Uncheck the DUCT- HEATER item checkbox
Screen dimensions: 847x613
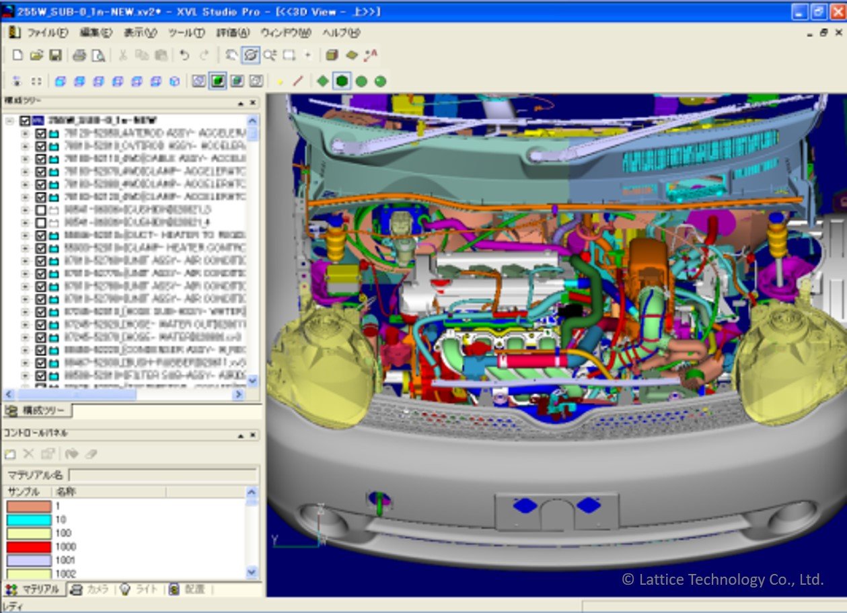pyautogui.click(x=40, y=236)
